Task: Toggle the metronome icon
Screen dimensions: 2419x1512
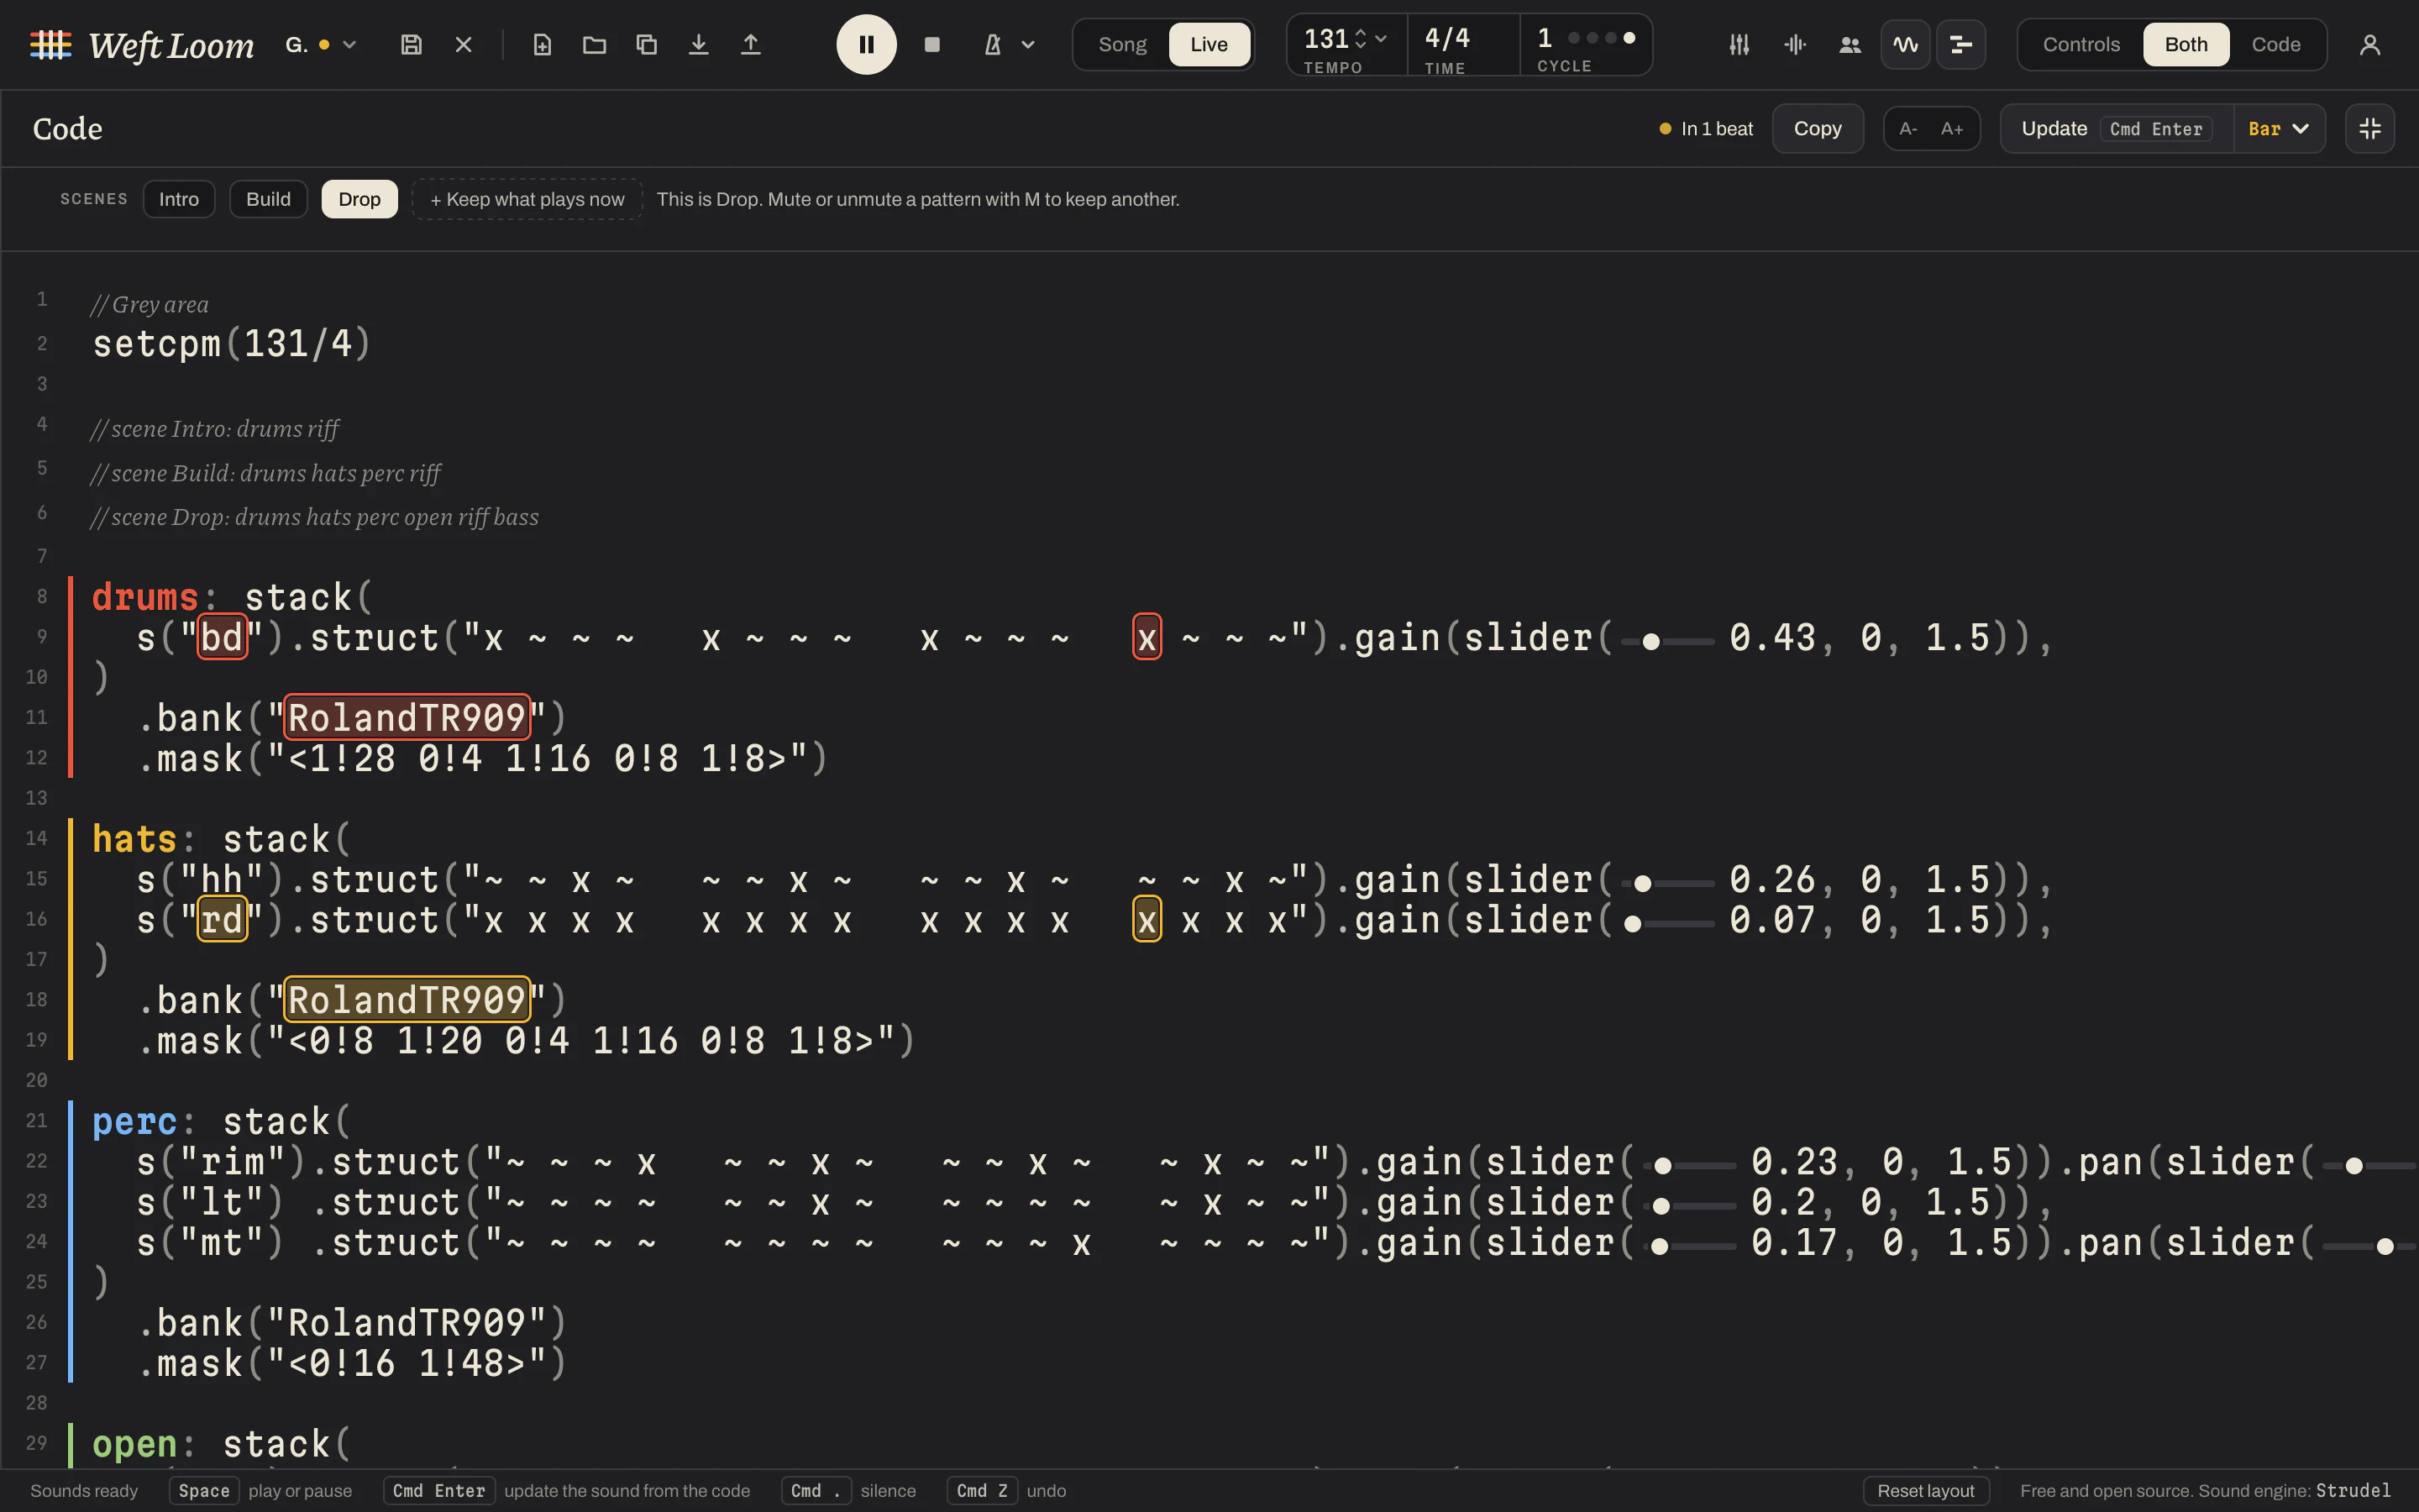Action: pyautogui.click(x=993, y=44)
